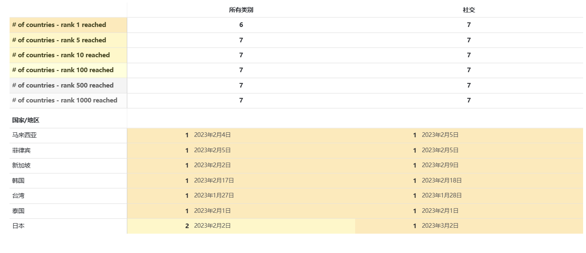Select the '# of countries - rank 500 reached' label
Viewport: 586px width, 253px height.
pos(63,85)
